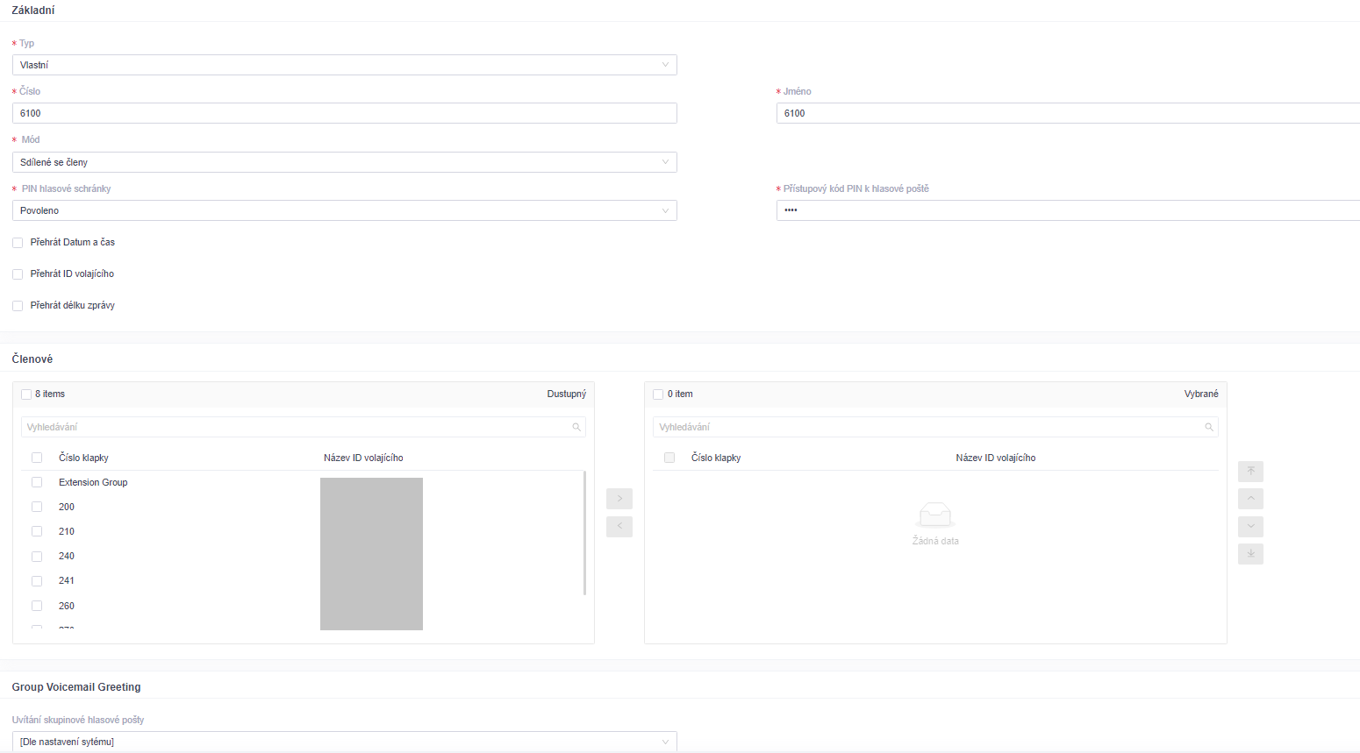Screen dimensions: 1360x753
Task: Click the Jméno input field
Action: click(x=1068, y=113)
